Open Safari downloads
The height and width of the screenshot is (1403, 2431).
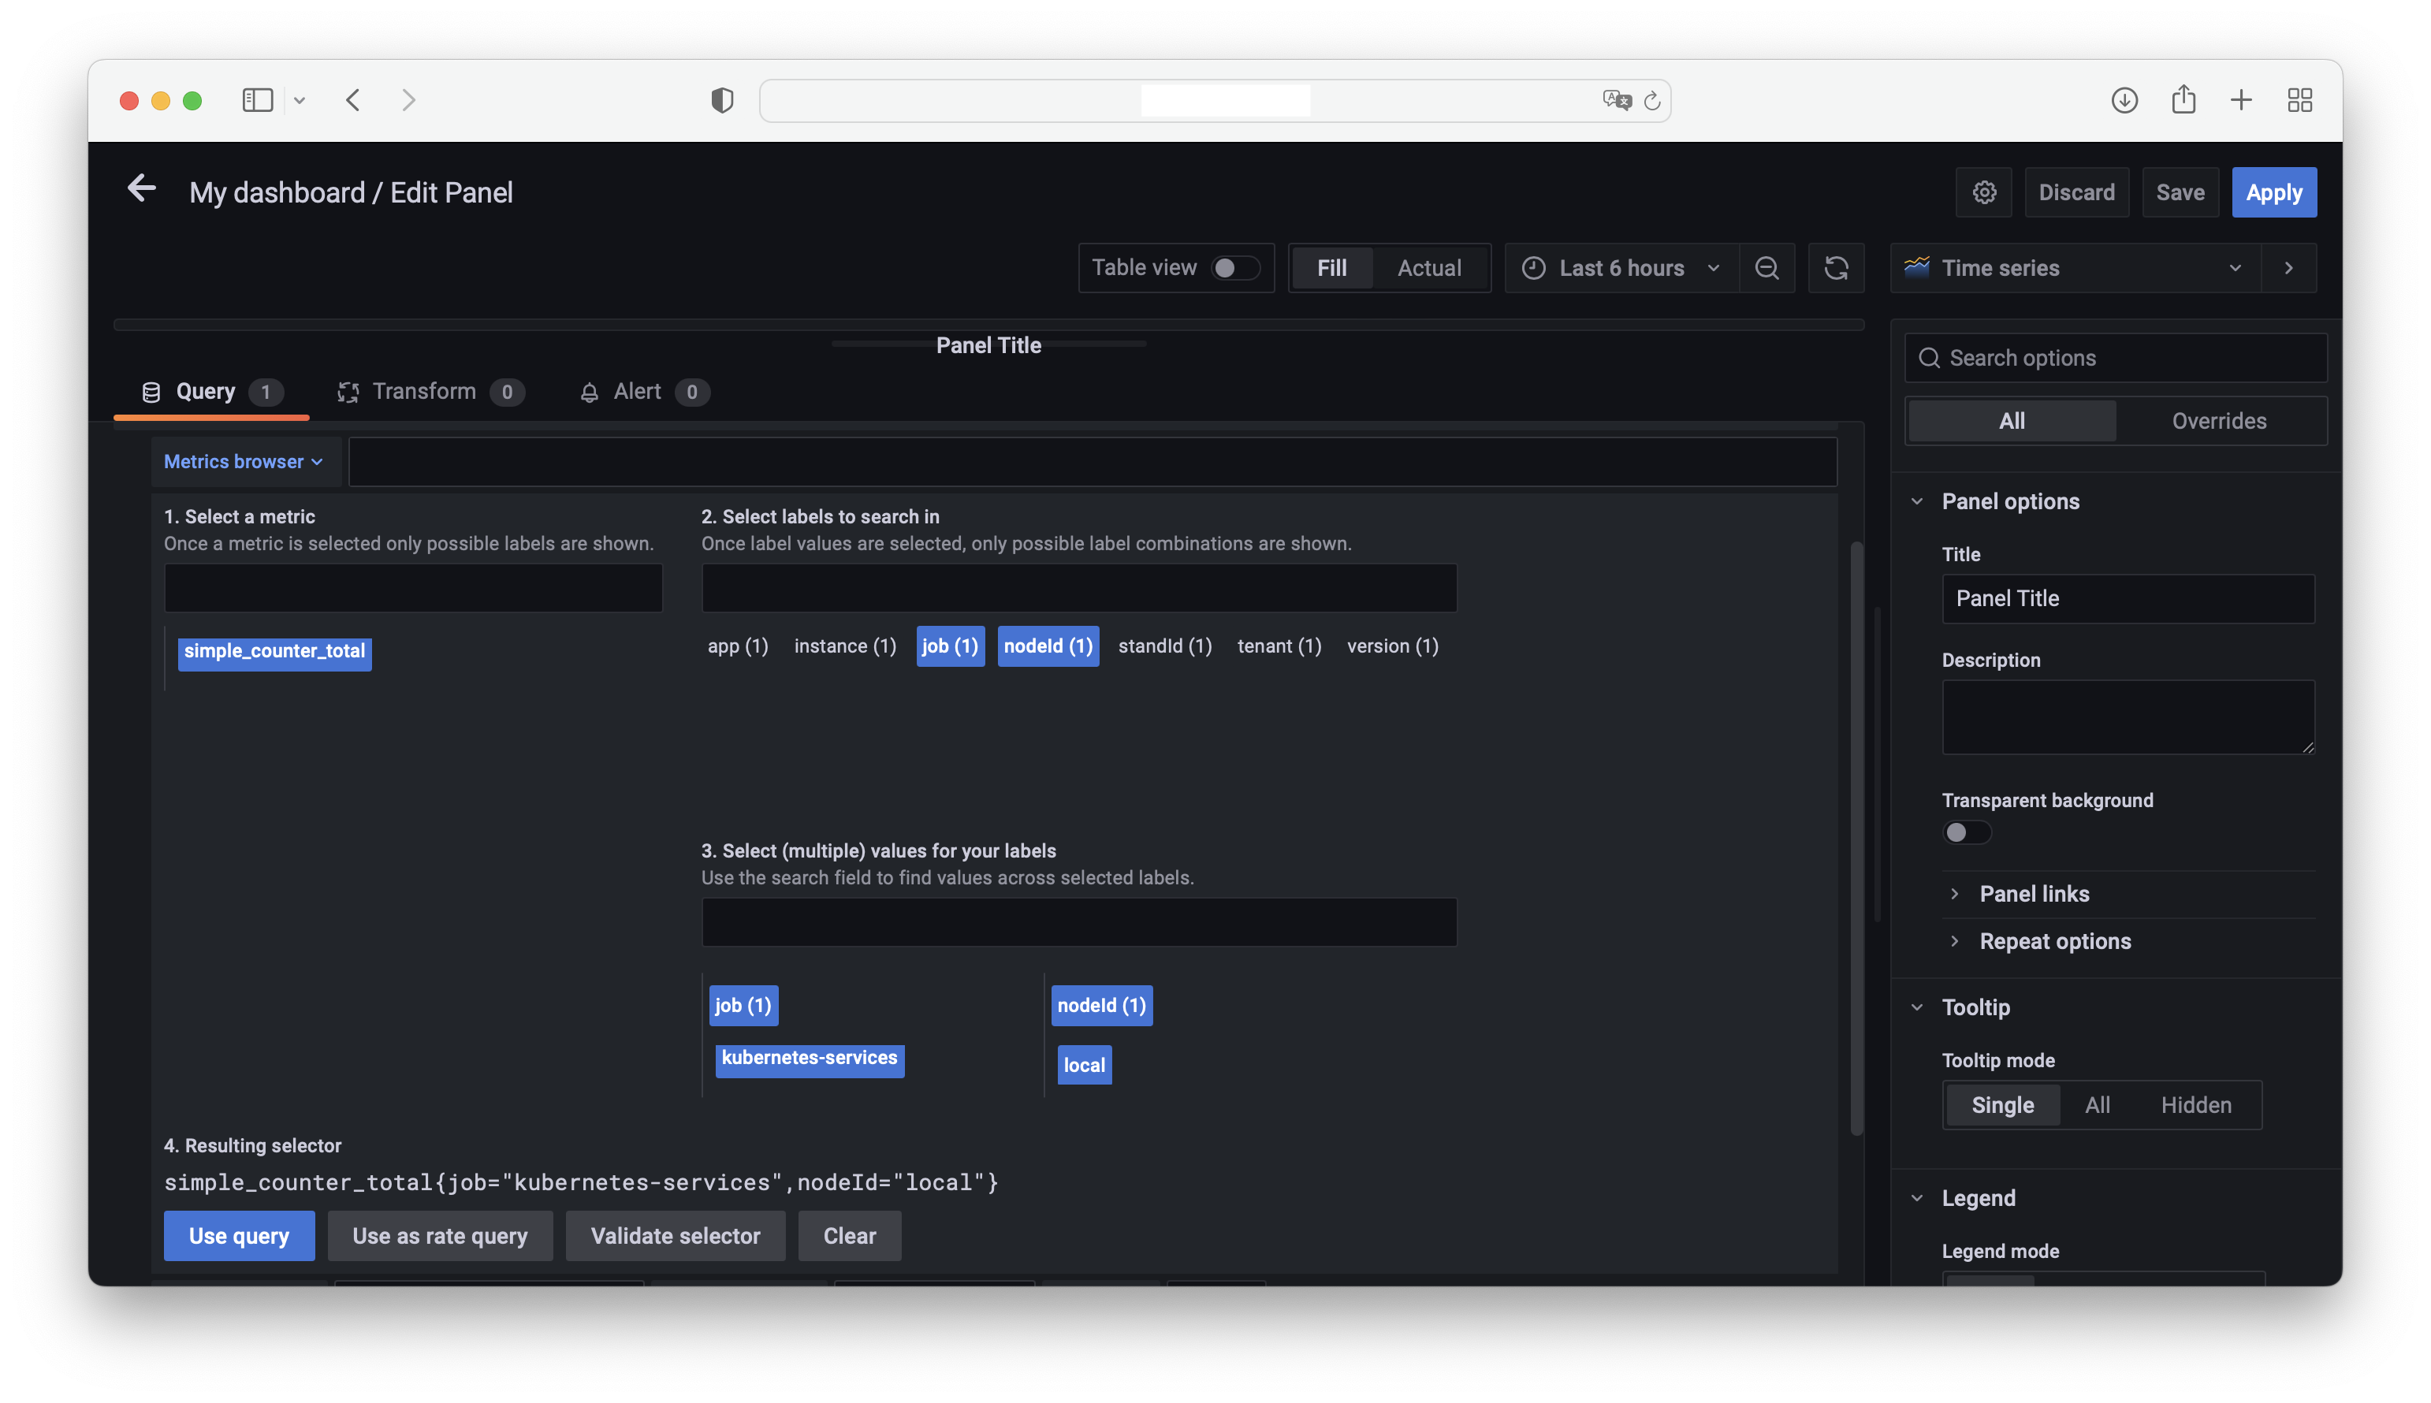tap(2124, 99)
